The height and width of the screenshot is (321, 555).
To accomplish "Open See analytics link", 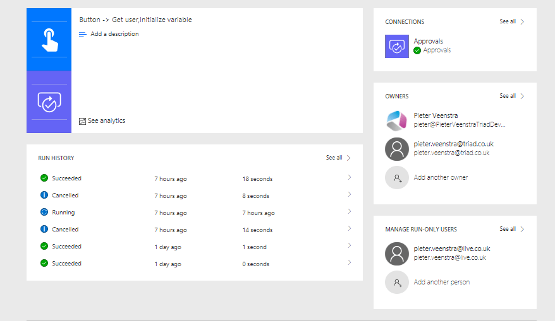I will coord(107,121).
